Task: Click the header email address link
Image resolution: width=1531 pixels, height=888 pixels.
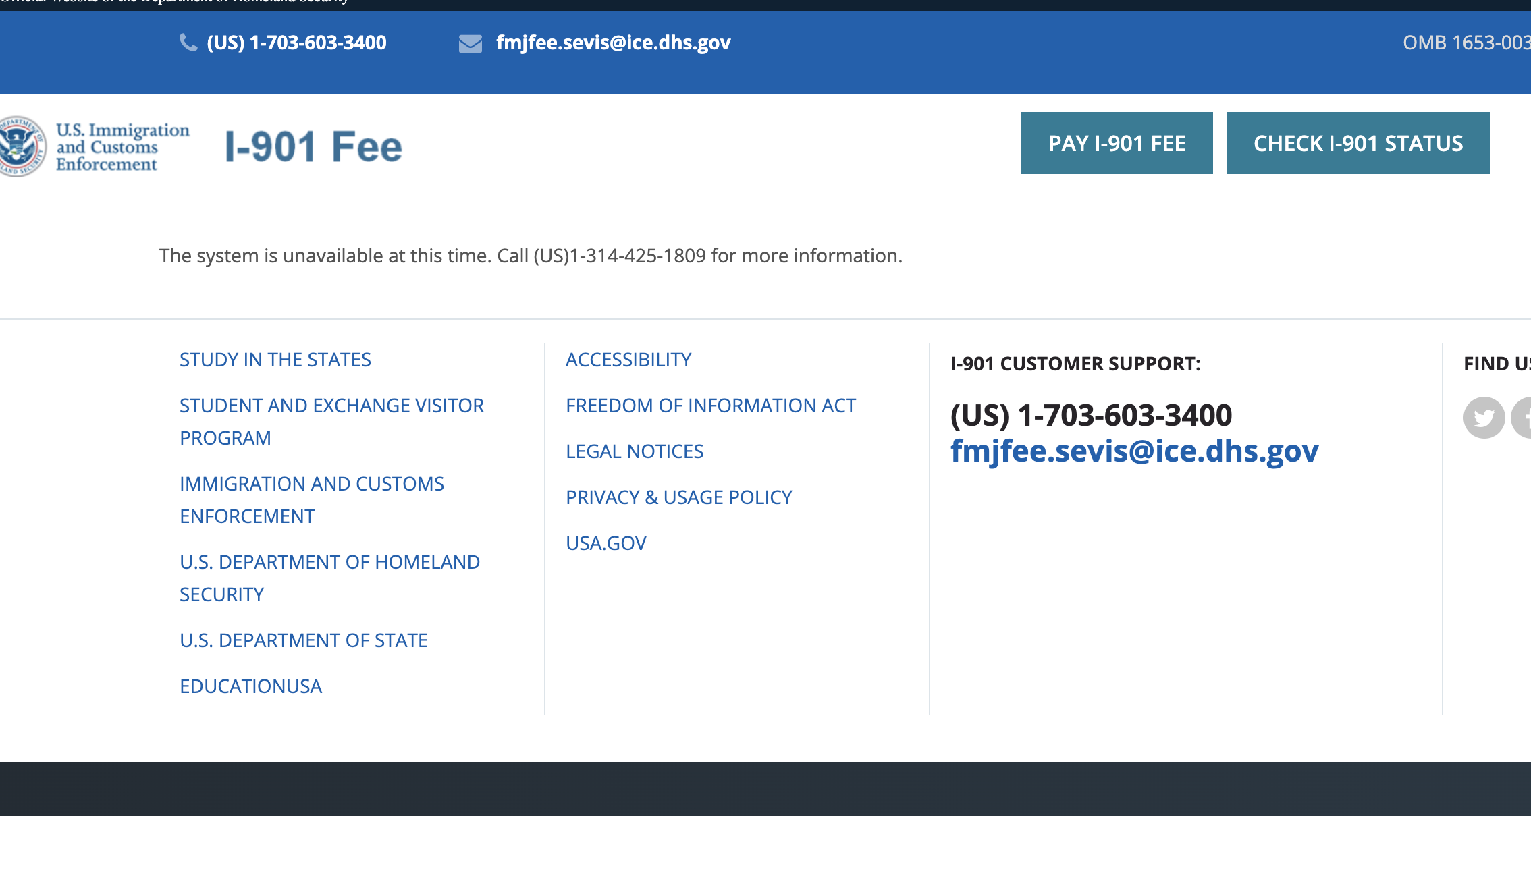Action: 613,43
